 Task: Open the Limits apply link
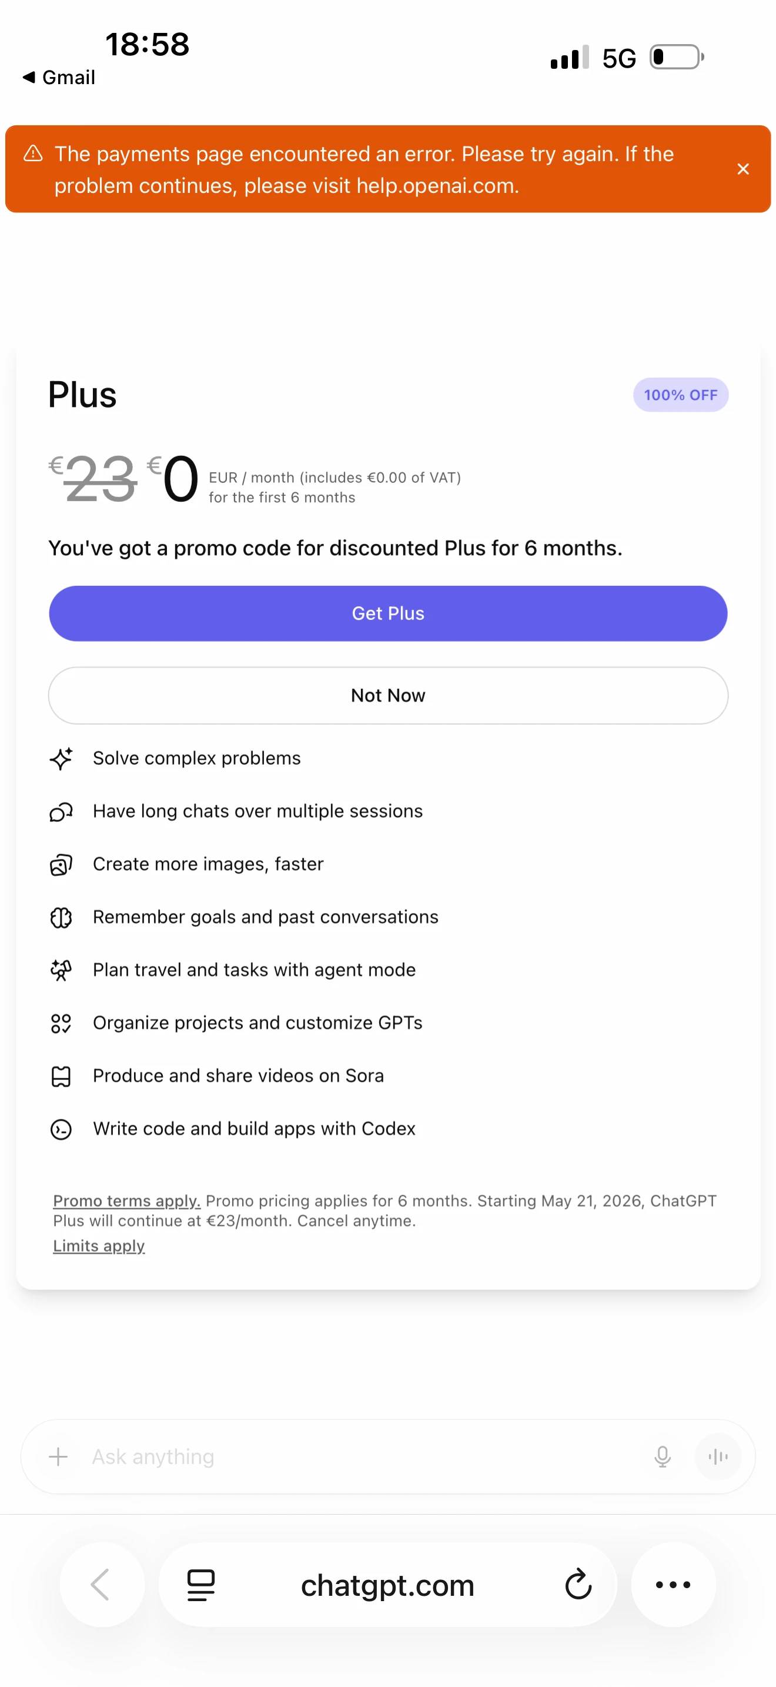(99, 1246)
